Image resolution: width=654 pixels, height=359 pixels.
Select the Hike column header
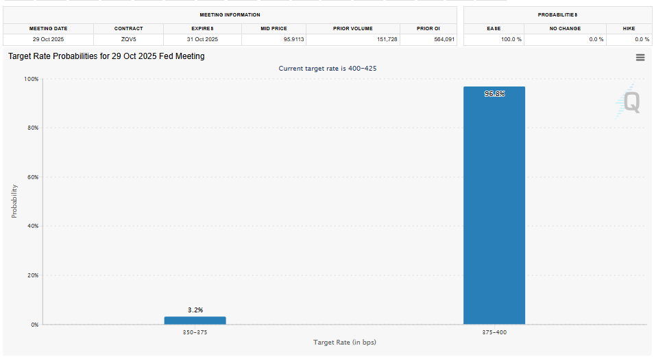(x=628, y=28)
